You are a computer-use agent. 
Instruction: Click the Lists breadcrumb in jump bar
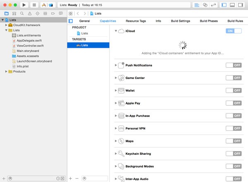(96, 14)
